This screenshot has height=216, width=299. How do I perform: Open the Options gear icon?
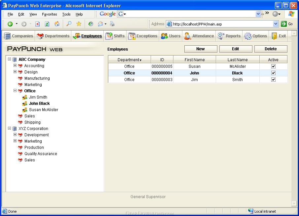tap(248, 36)
